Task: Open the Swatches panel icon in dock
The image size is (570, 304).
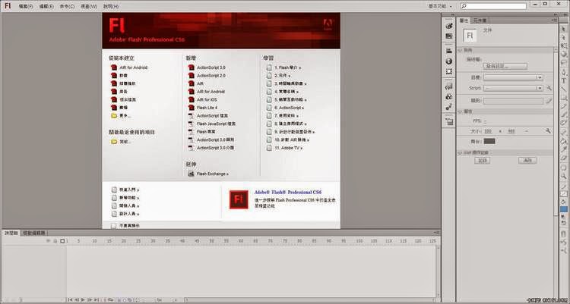Action: 449,36
